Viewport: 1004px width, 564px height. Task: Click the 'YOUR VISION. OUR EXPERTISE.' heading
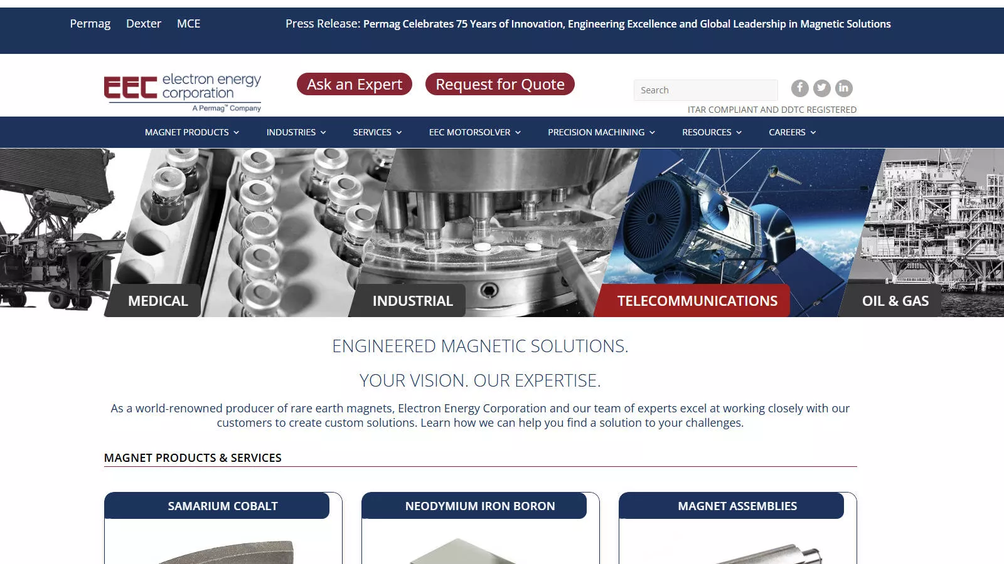click(x=480, y=380)
